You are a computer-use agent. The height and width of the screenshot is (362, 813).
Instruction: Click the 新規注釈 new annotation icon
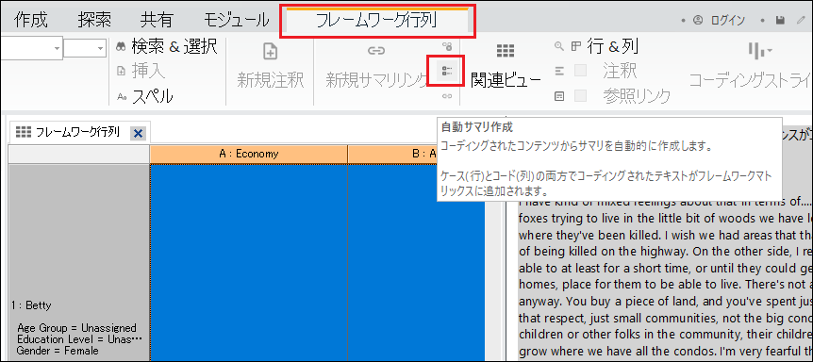point(270,51)
